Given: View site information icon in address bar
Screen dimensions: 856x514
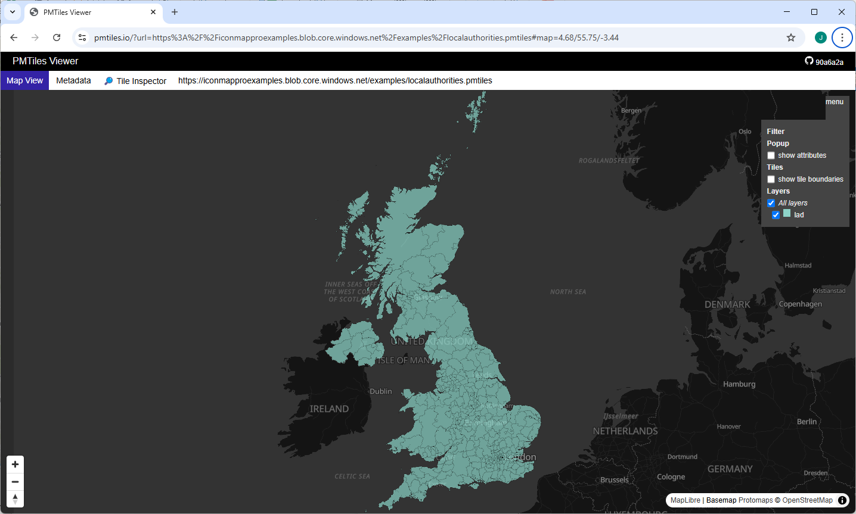Looking at the screenshot, I should [x=82, y=38].
